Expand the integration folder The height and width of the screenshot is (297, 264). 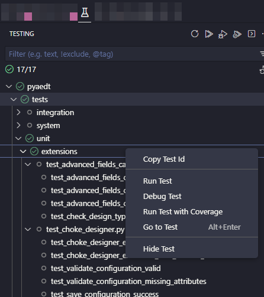coord(18,112)
